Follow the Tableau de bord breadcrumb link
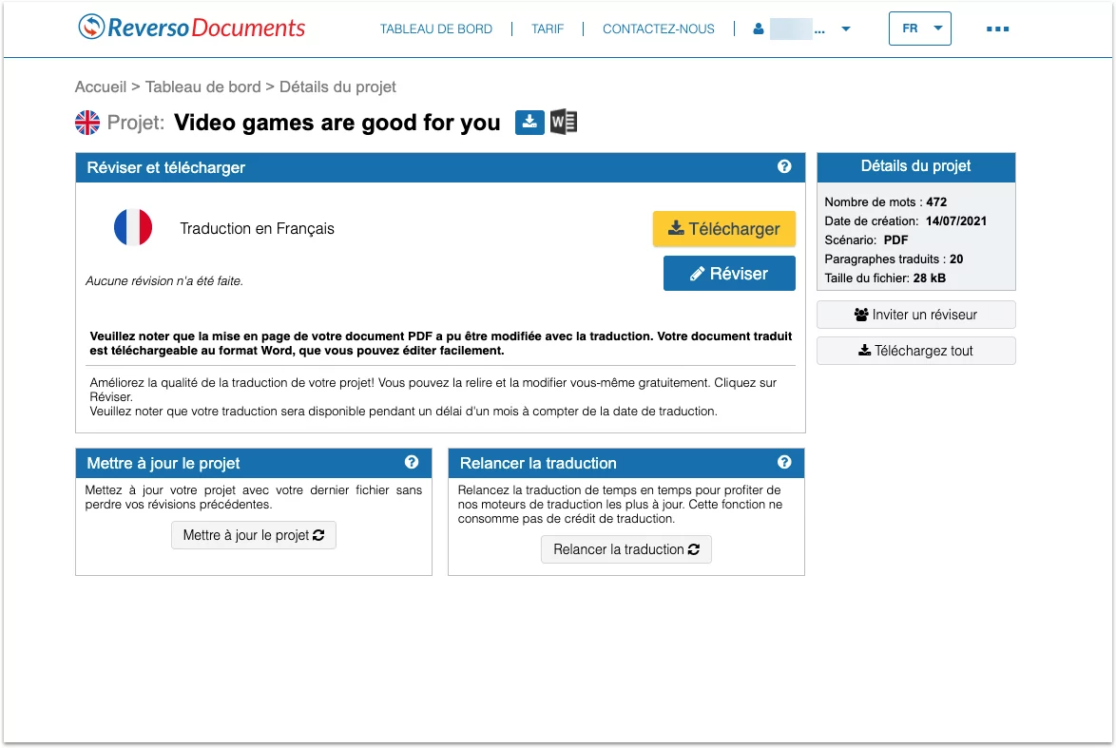 pos(202,86)
